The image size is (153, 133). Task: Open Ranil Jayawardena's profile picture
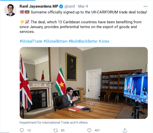click(x=10, y=10)
